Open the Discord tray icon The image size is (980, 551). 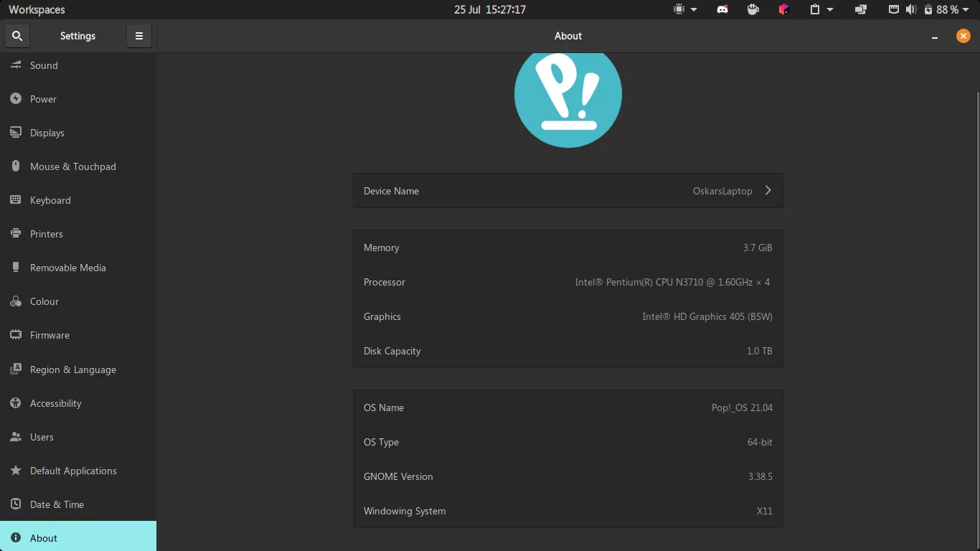coord(722,9)
